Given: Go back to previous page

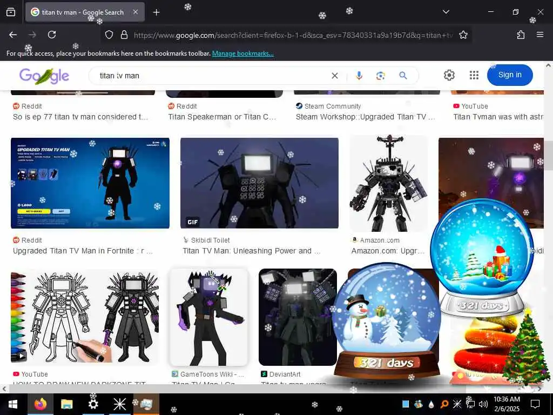Looking at the screenshot, I should tap(13, 35).
